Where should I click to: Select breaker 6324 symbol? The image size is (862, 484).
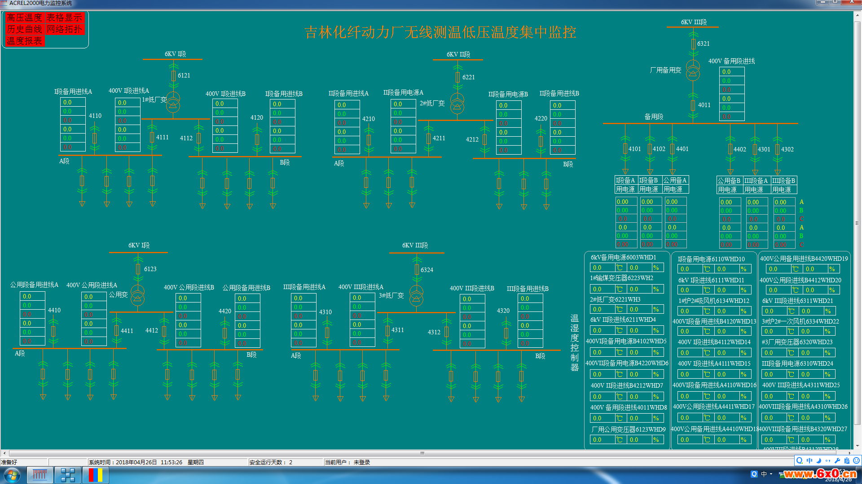click(417, 270)
